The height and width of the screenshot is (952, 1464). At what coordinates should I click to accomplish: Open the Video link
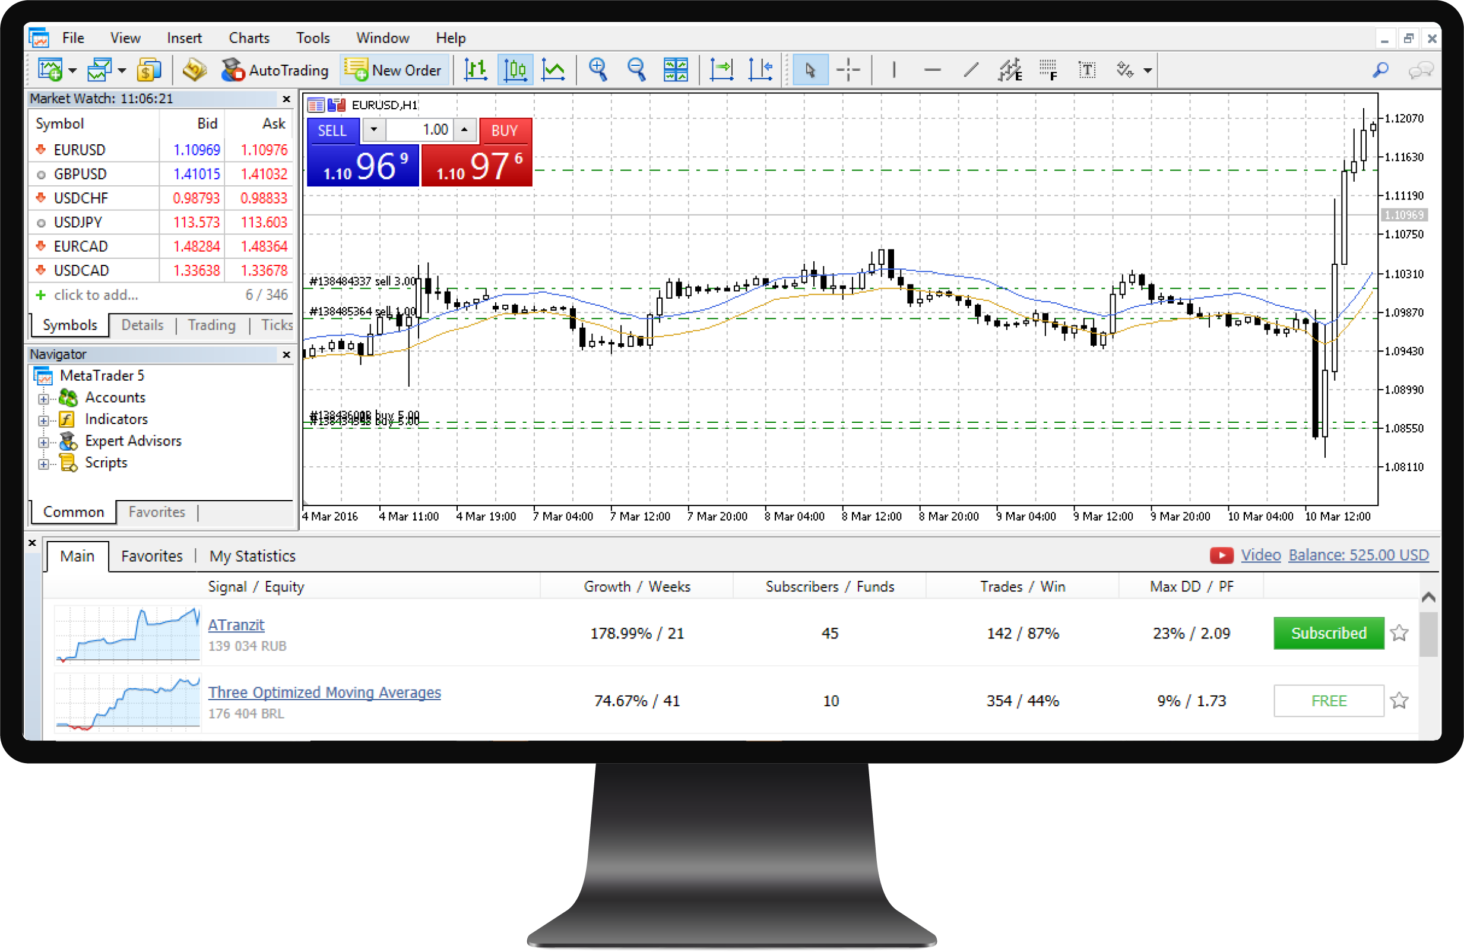pos(1261,556)
